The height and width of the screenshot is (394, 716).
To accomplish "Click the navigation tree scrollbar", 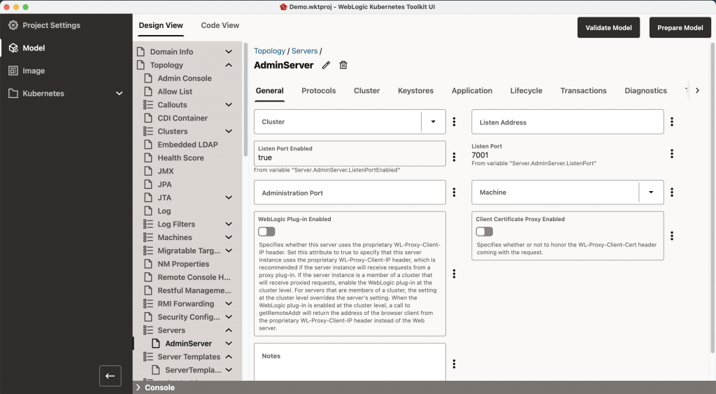I will [245, 101].
